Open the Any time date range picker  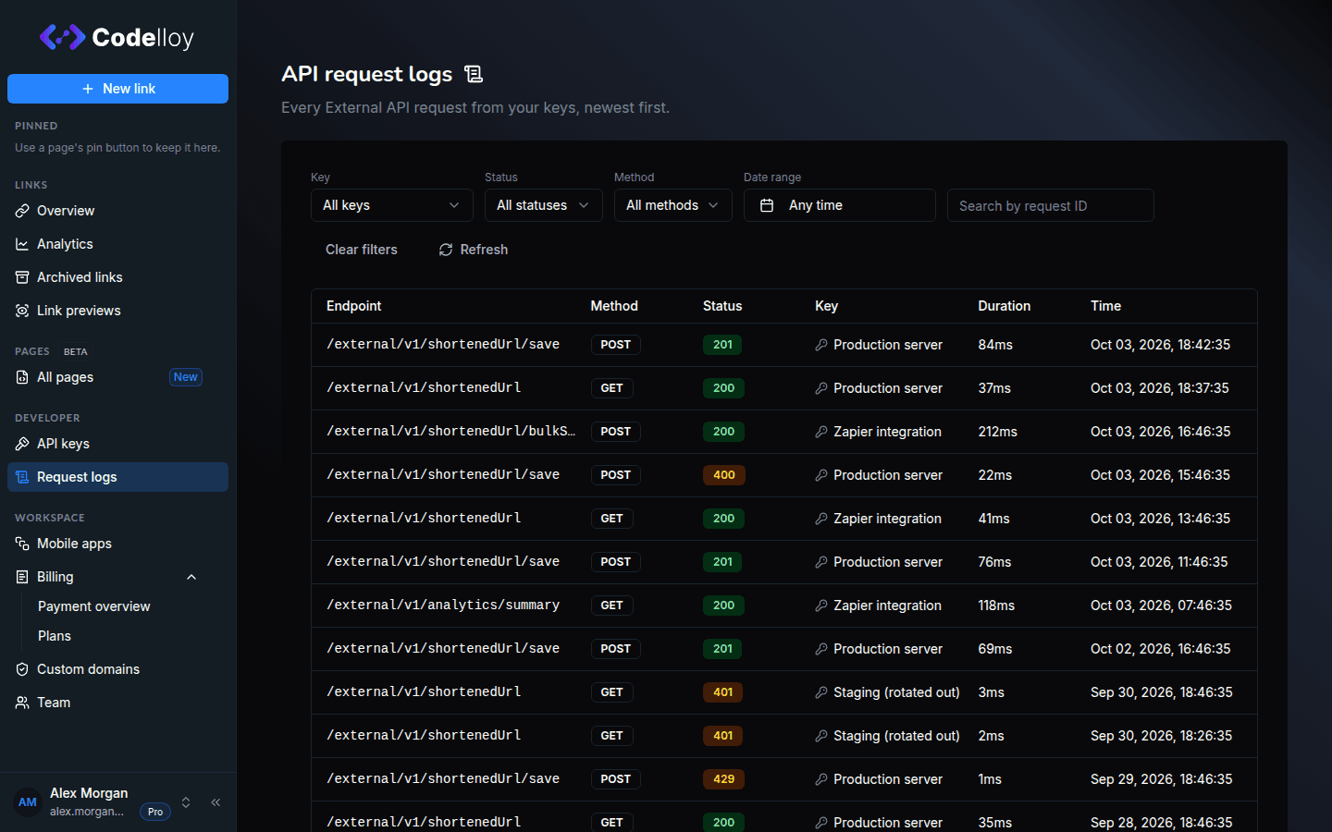840,205
